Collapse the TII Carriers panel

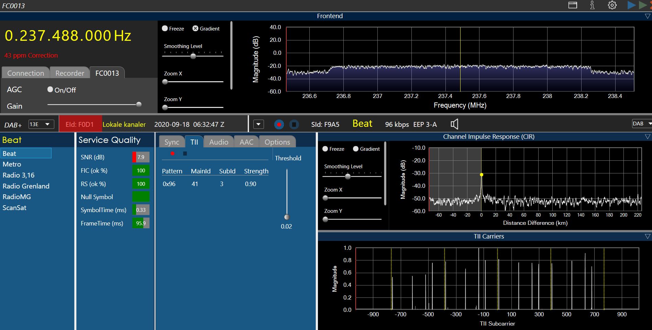(648, 236)
